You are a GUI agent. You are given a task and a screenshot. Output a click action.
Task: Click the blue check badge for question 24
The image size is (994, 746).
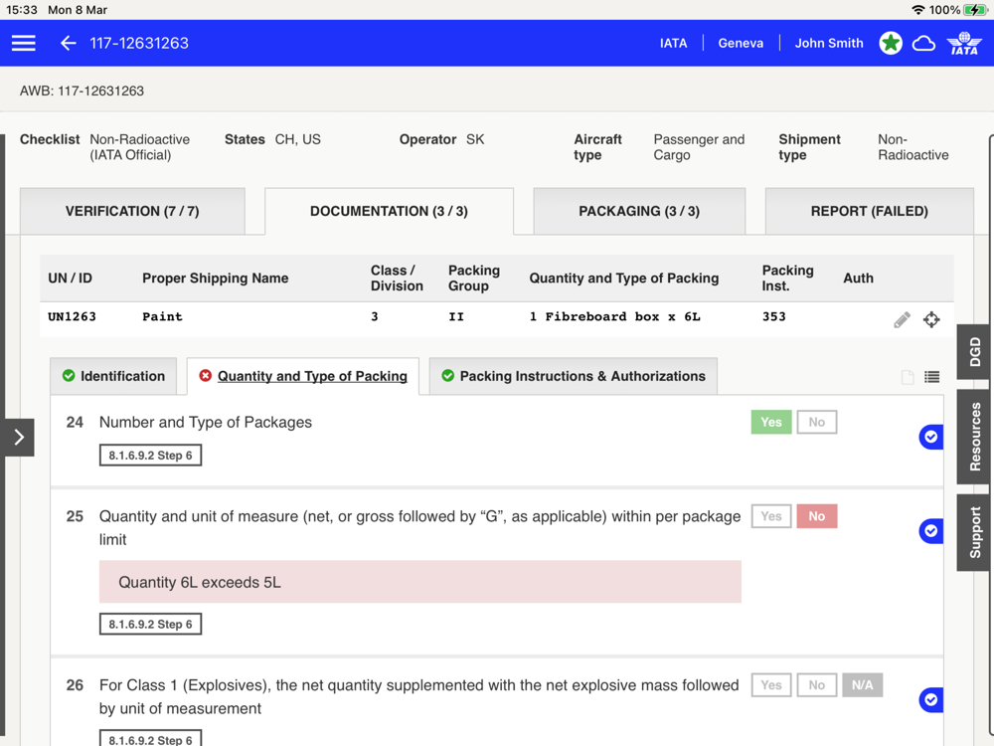coord(930,437)
